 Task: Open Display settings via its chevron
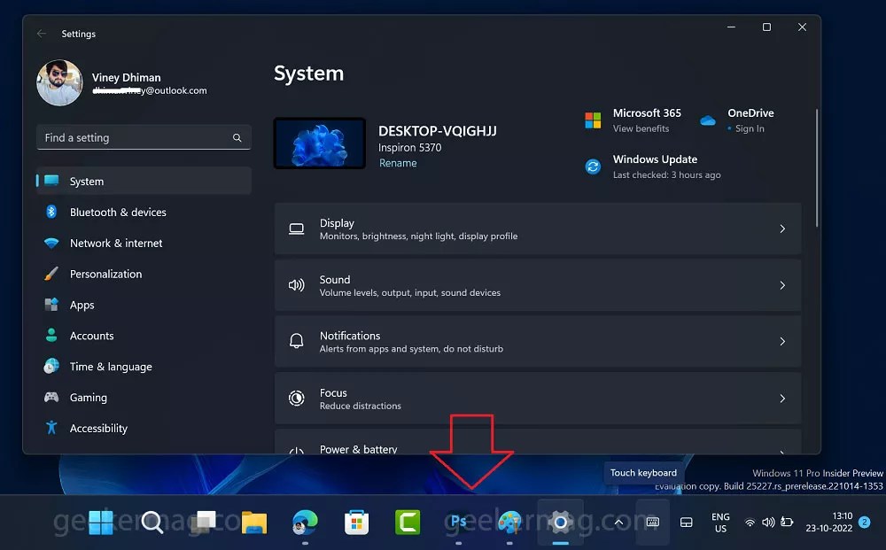pos(782,228)
